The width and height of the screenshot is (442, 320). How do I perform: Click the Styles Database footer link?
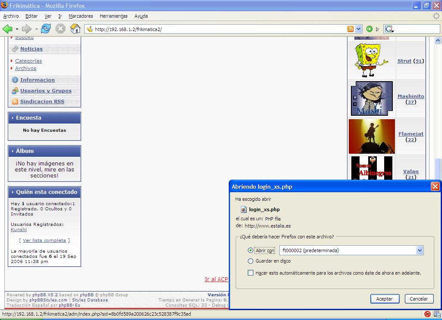coord(90,300)
